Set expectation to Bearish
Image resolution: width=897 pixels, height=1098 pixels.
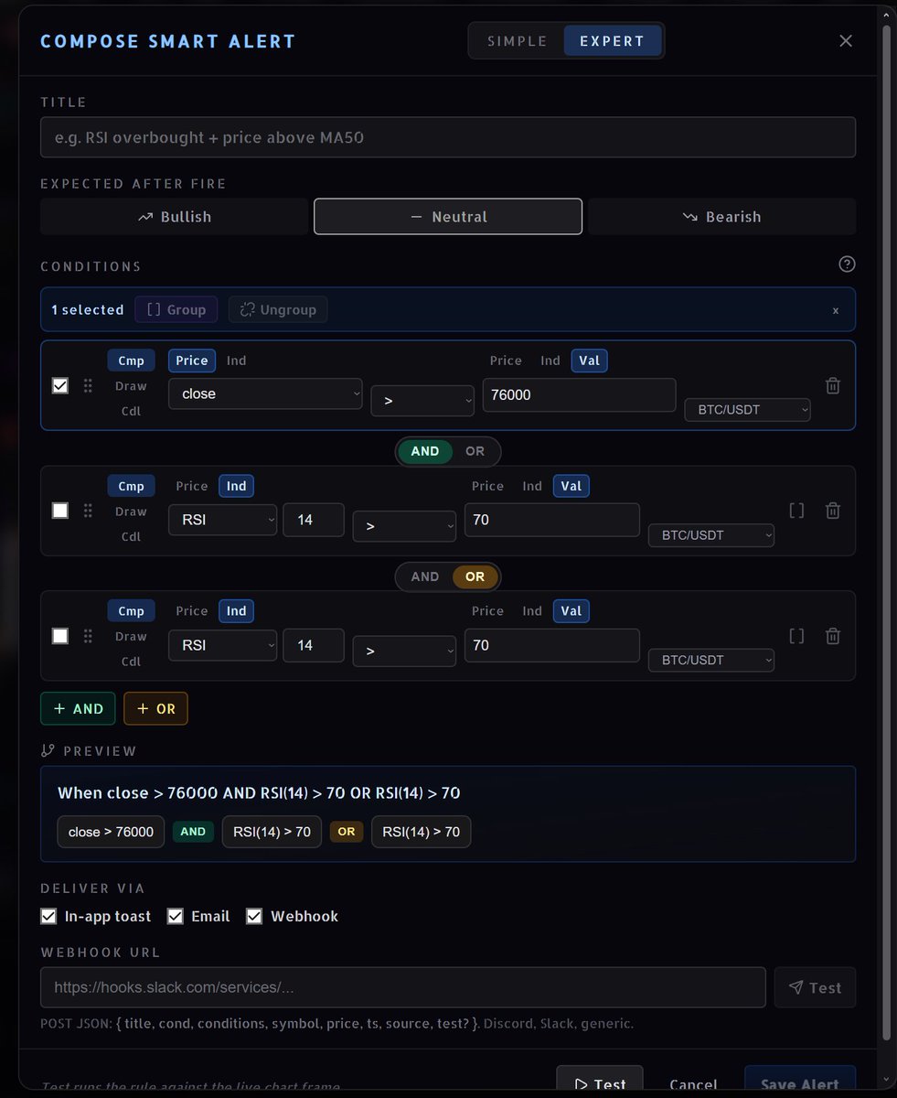(x=721, y=217)
